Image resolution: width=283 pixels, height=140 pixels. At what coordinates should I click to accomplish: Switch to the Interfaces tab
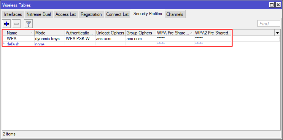(x=13, y=14)
